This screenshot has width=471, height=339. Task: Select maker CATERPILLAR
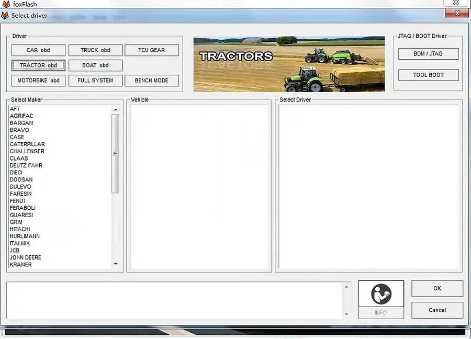point(27,144)
